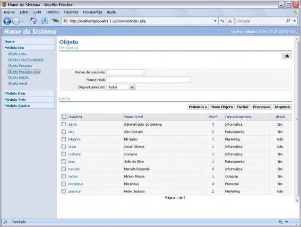Screen dimensions: 301x227
Task: Check the box for user mickey
Action: coord(64,176)
